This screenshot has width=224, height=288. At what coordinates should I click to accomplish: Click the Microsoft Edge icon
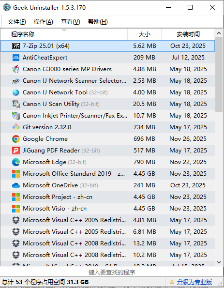pos(16,162)
